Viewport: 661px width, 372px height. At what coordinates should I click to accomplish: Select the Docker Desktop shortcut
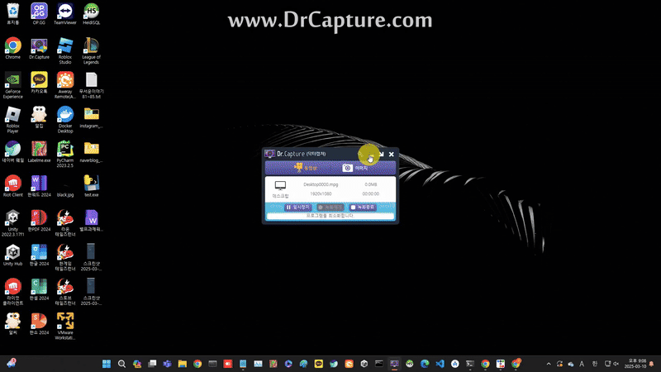click(x=65, y=120)
